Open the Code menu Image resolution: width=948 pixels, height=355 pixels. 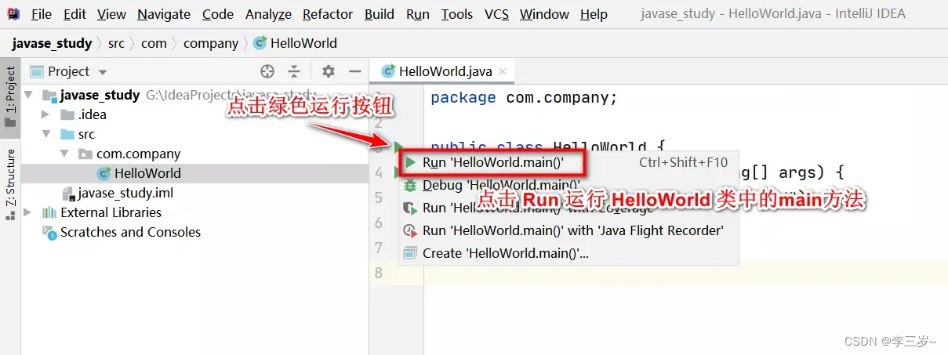coord(217,14)
